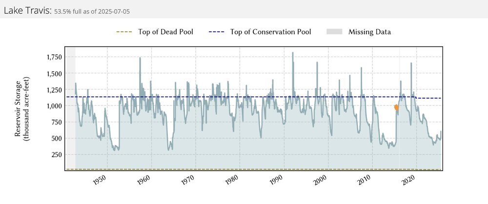Toggle the Missing Data legend label
The height and width of the screenshot is (204, 488).
(369, 32)
